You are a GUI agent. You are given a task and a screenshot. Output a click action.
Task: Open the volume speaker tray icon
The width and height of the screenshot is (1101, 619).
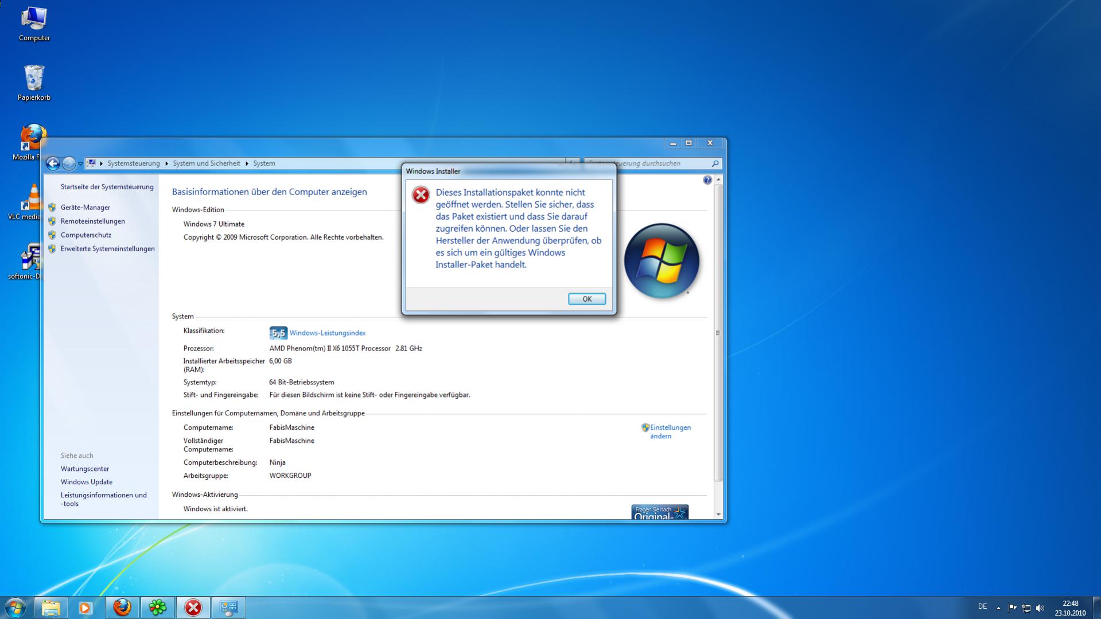coord(1040,608)
